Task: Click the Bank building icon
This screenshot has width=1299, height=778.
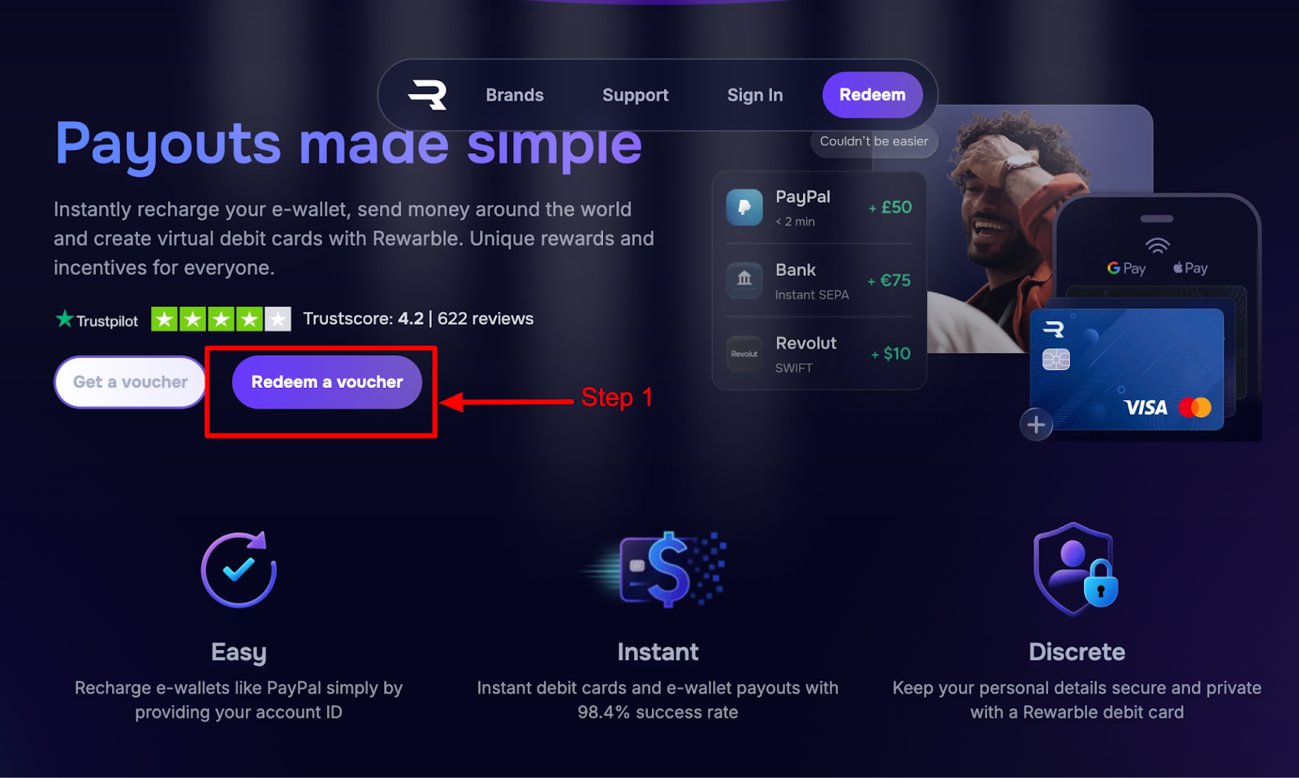Action: pos(744,281)
